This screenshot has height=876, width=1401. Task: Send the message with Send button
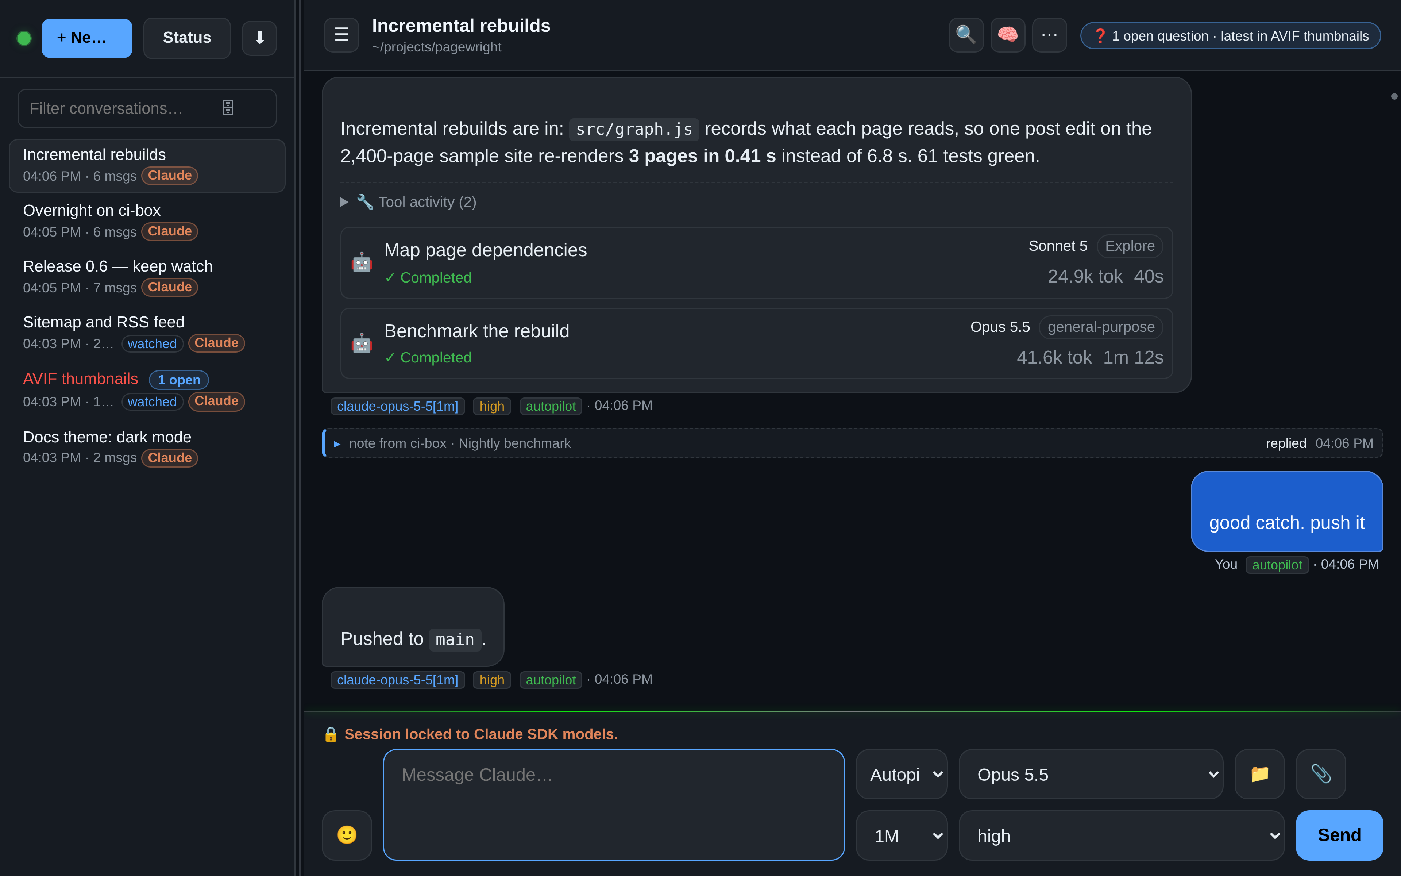(x=1339, y=835)
